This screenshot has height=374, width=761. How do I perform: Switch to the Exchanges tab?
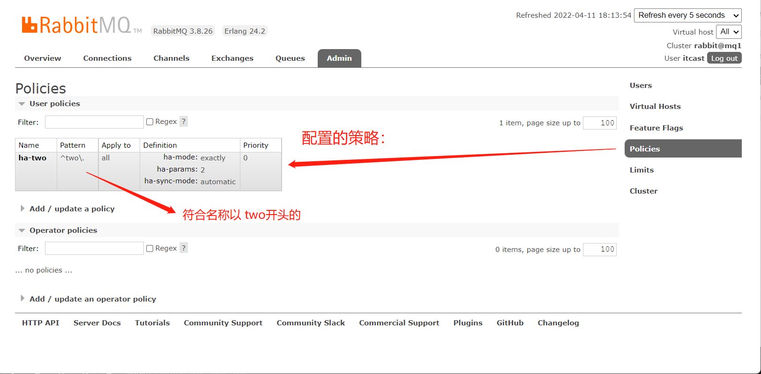tap(232, 58)
